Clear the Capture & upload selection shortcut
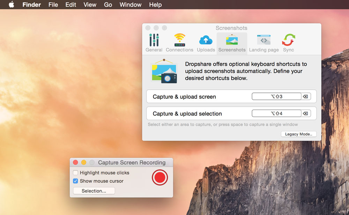349x215 pixels. (306, 113)
